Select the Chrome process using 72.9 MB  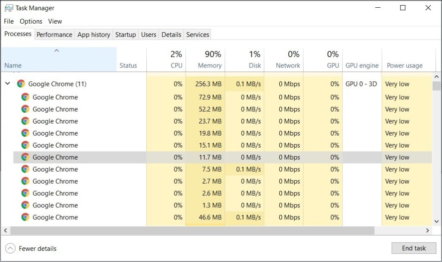pyautogui.click(x=55, y=97)
